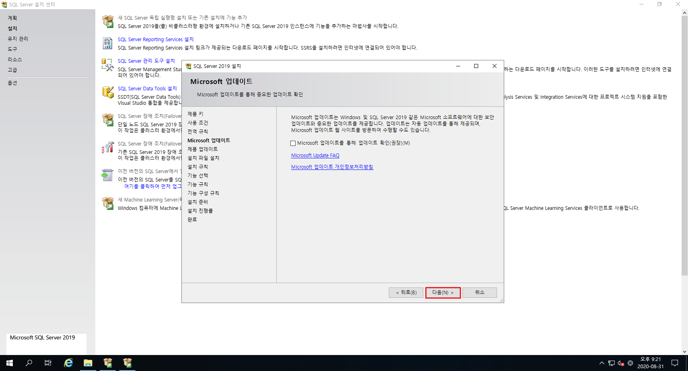Select 설치 in the Installation Center sidebar
The image size is (688, 371).
[x=12, y=28]
